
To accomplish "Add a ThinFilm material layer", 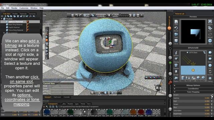I will [x=210, y=72].
